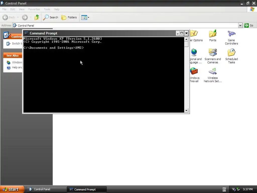Screen dimensions: 257x193
Task: Click the Start button
Action: (12, 189)
